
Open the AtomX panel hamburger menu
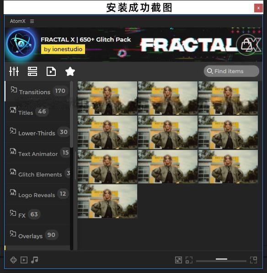click(32, 21)
